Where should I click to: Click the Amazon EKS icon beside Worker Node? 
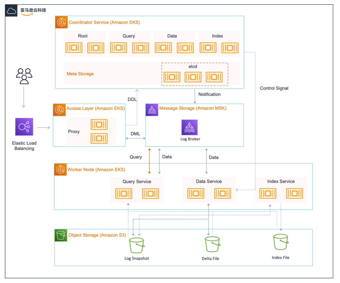pyautogui.click(x=60, y=169)
